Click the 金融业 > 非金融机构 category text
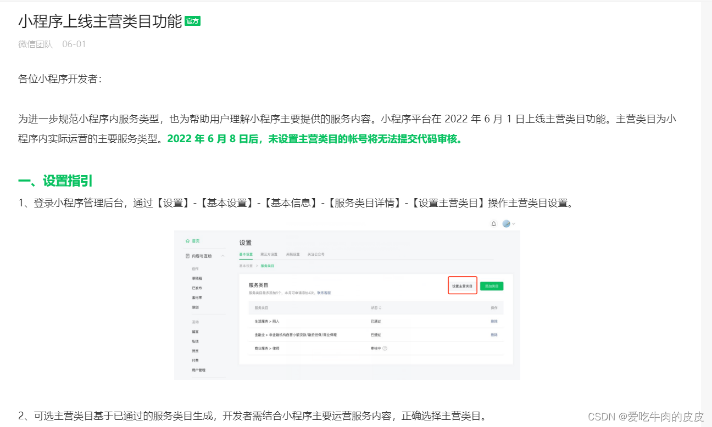This screenshot has width=712, height=427. tap(295, 335)
